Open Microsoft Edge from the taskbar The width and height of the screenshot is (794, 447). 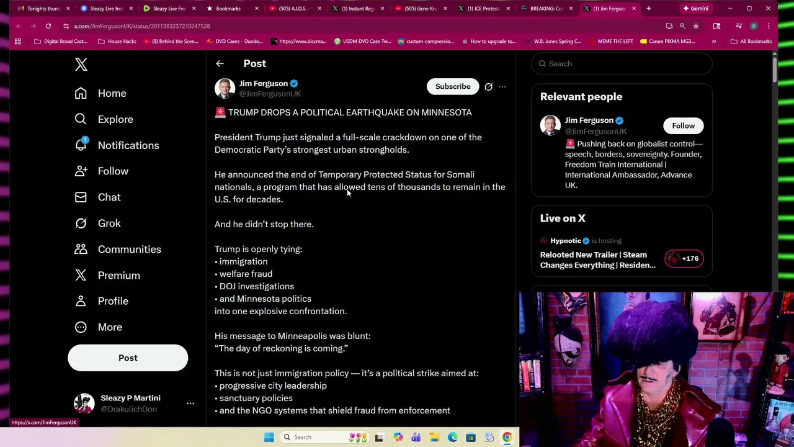click(453, 437)
